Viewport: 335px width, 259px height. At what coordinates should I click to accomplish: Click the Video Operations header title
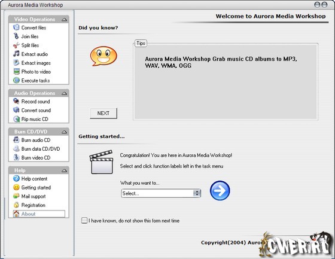point(35,19)
